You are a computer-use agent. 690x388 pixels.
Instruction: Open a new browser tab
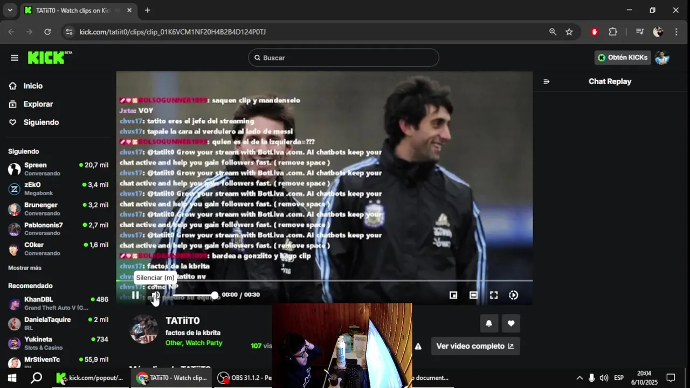point(147,10)
